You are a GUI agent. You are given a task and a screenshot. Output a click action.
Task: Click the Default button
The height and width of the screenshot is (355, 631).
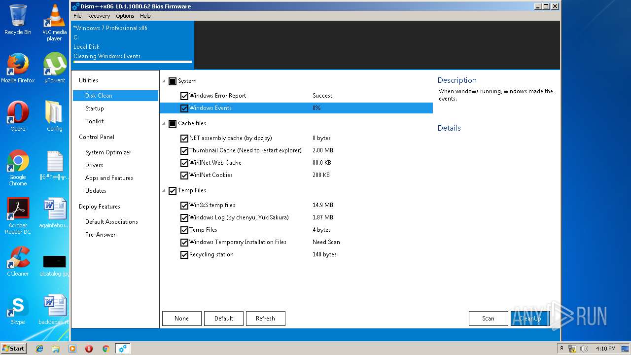tap(224, 319)
